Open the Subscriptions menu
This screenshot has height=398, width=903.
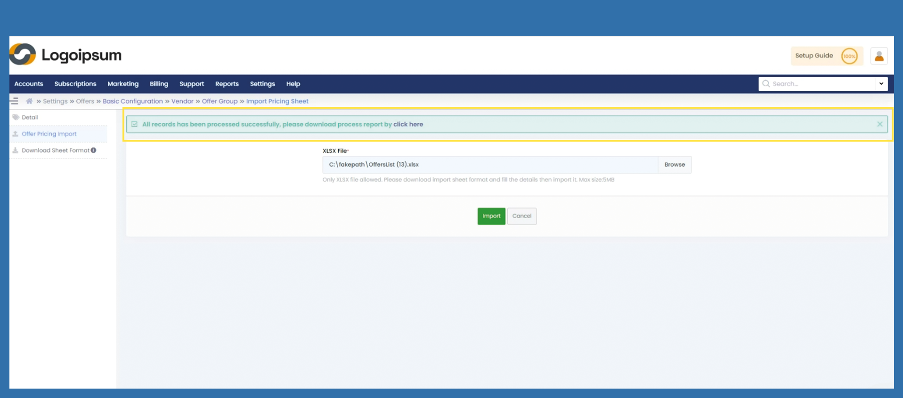[75, 84]
